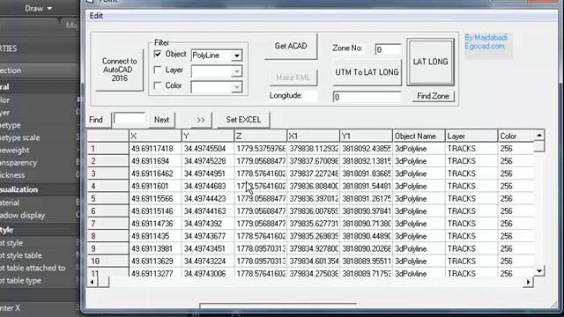Click the Longitude value input field

(367, 97)
